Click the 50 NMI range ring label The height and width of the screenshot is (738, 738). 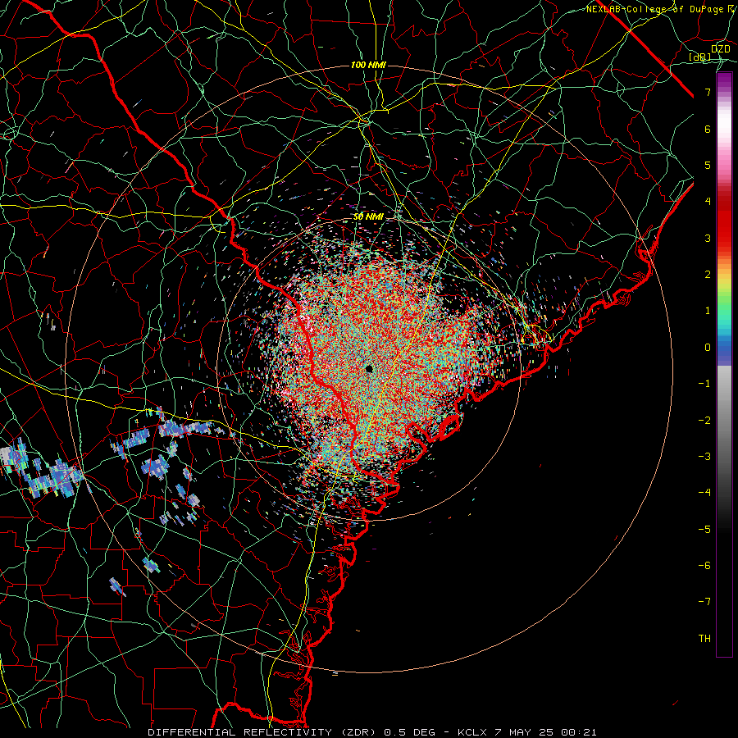click(368, 216)
